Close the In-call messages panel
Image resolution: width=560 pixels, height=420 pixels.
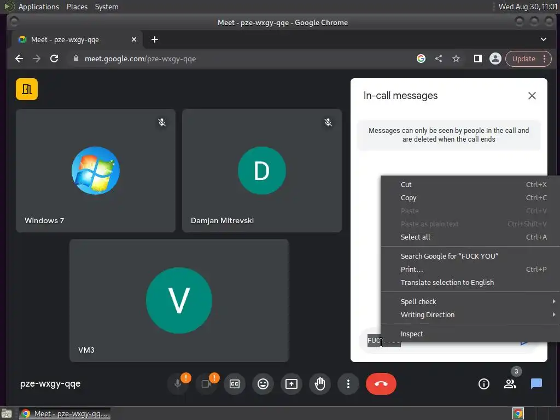[532, 96]
